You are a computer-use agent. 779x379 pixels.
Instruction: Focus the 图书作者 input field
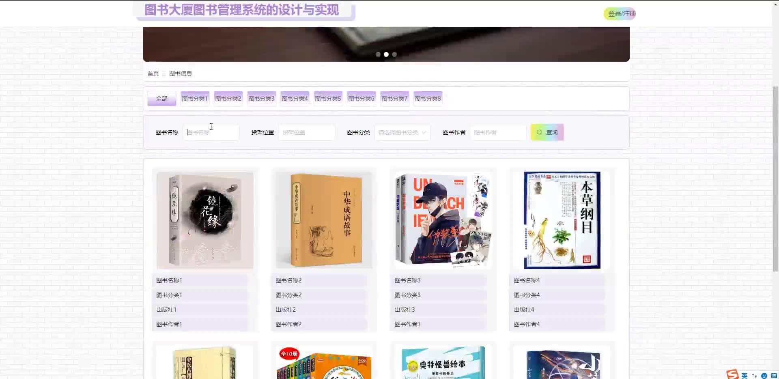point(497,132)
